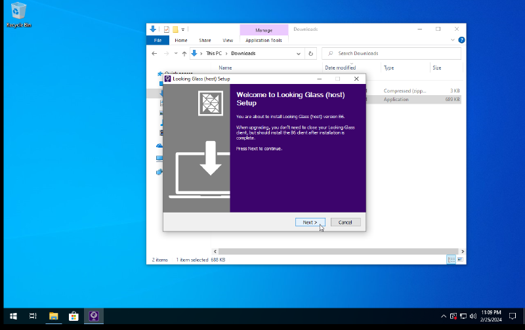Switch to the Home ribbon tab

tap(181, 40)
